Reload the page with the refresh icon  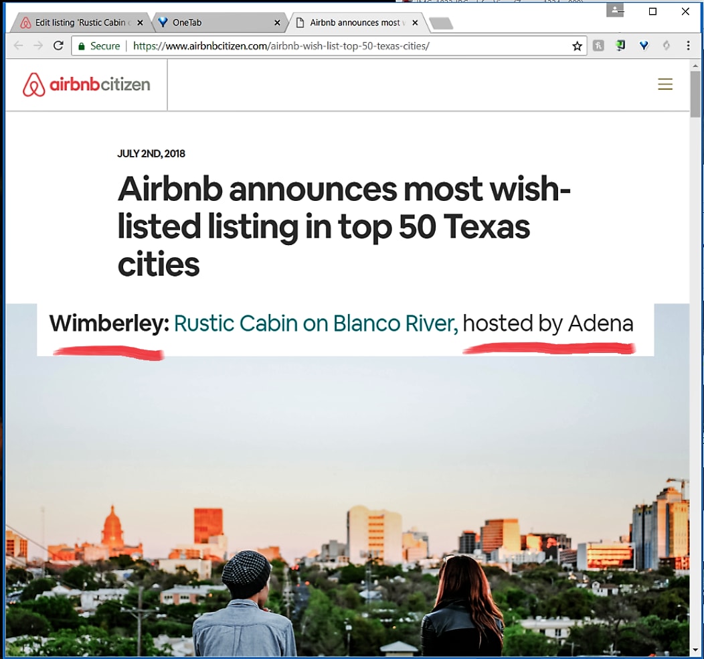[x=58, y=46]
